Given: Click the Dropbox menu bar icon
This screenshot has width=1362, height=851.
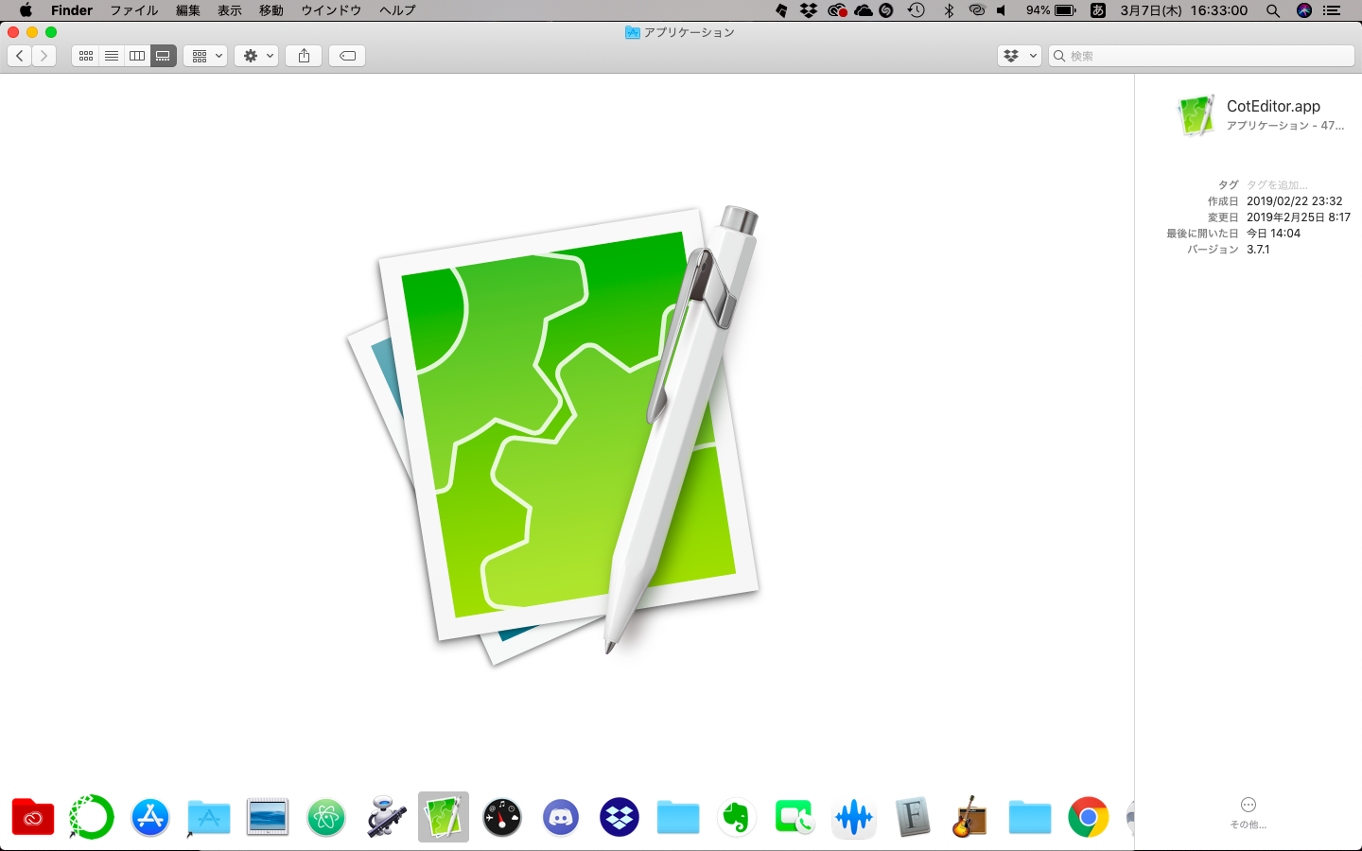Looking at the screenshot, I should coord(809,10).
